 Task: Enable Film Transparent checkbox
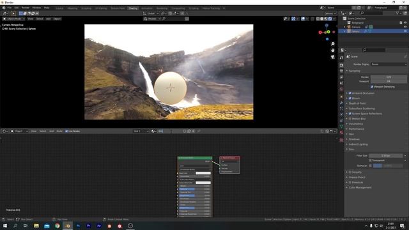[370, 160]
